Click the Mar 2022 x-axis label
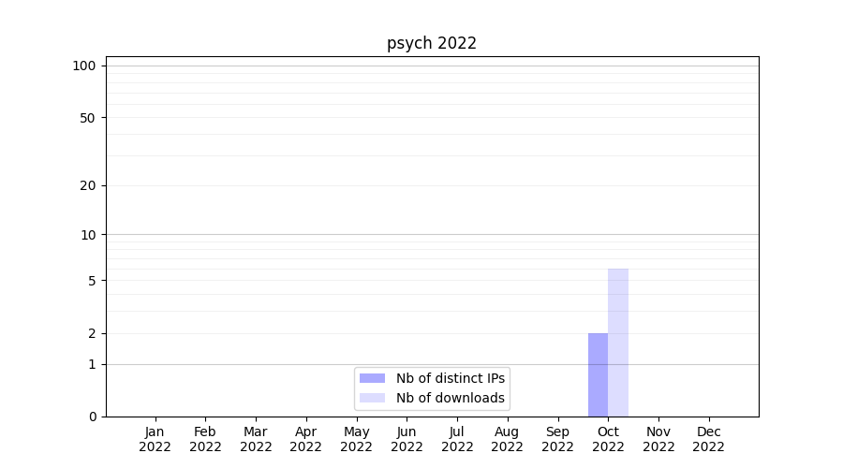Image resolution: width=843 pixels, height=468 pixels. click(256, 439)
